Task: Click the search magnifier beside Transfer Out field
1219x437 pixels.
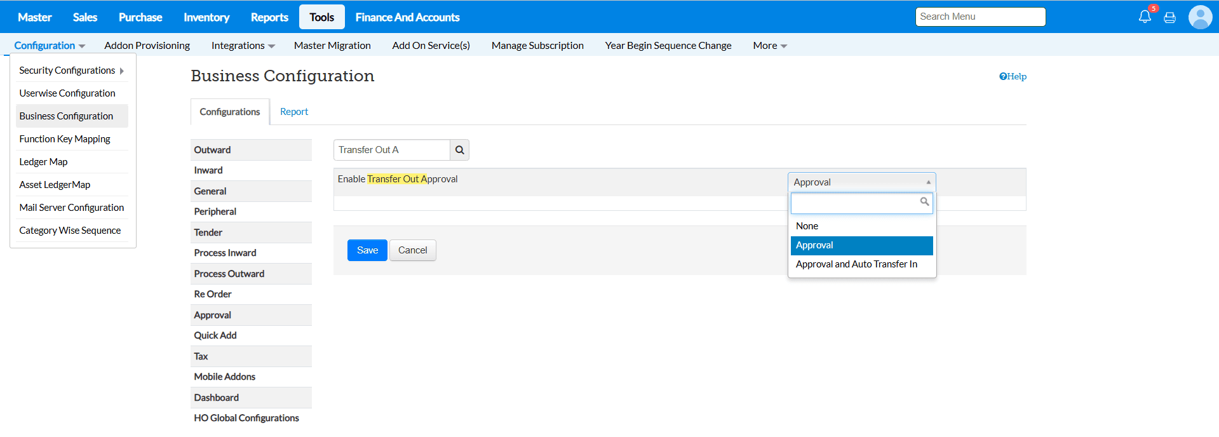Action: pos(459,150)
